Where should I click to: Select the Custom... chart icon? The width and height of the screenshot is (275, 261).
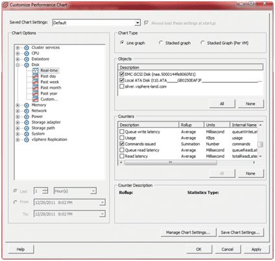point(35,99)
